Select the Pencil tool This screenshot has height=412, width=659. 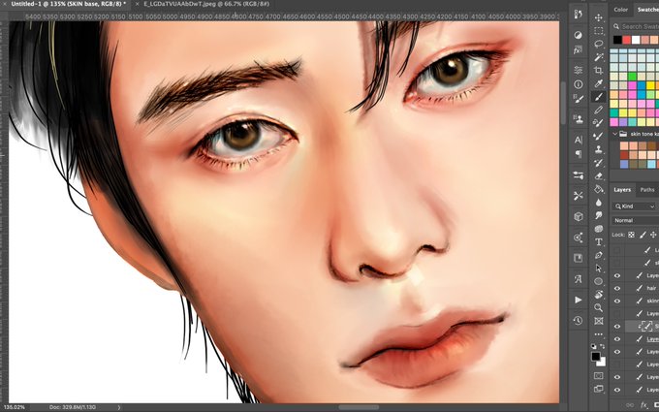pos(599,110)
